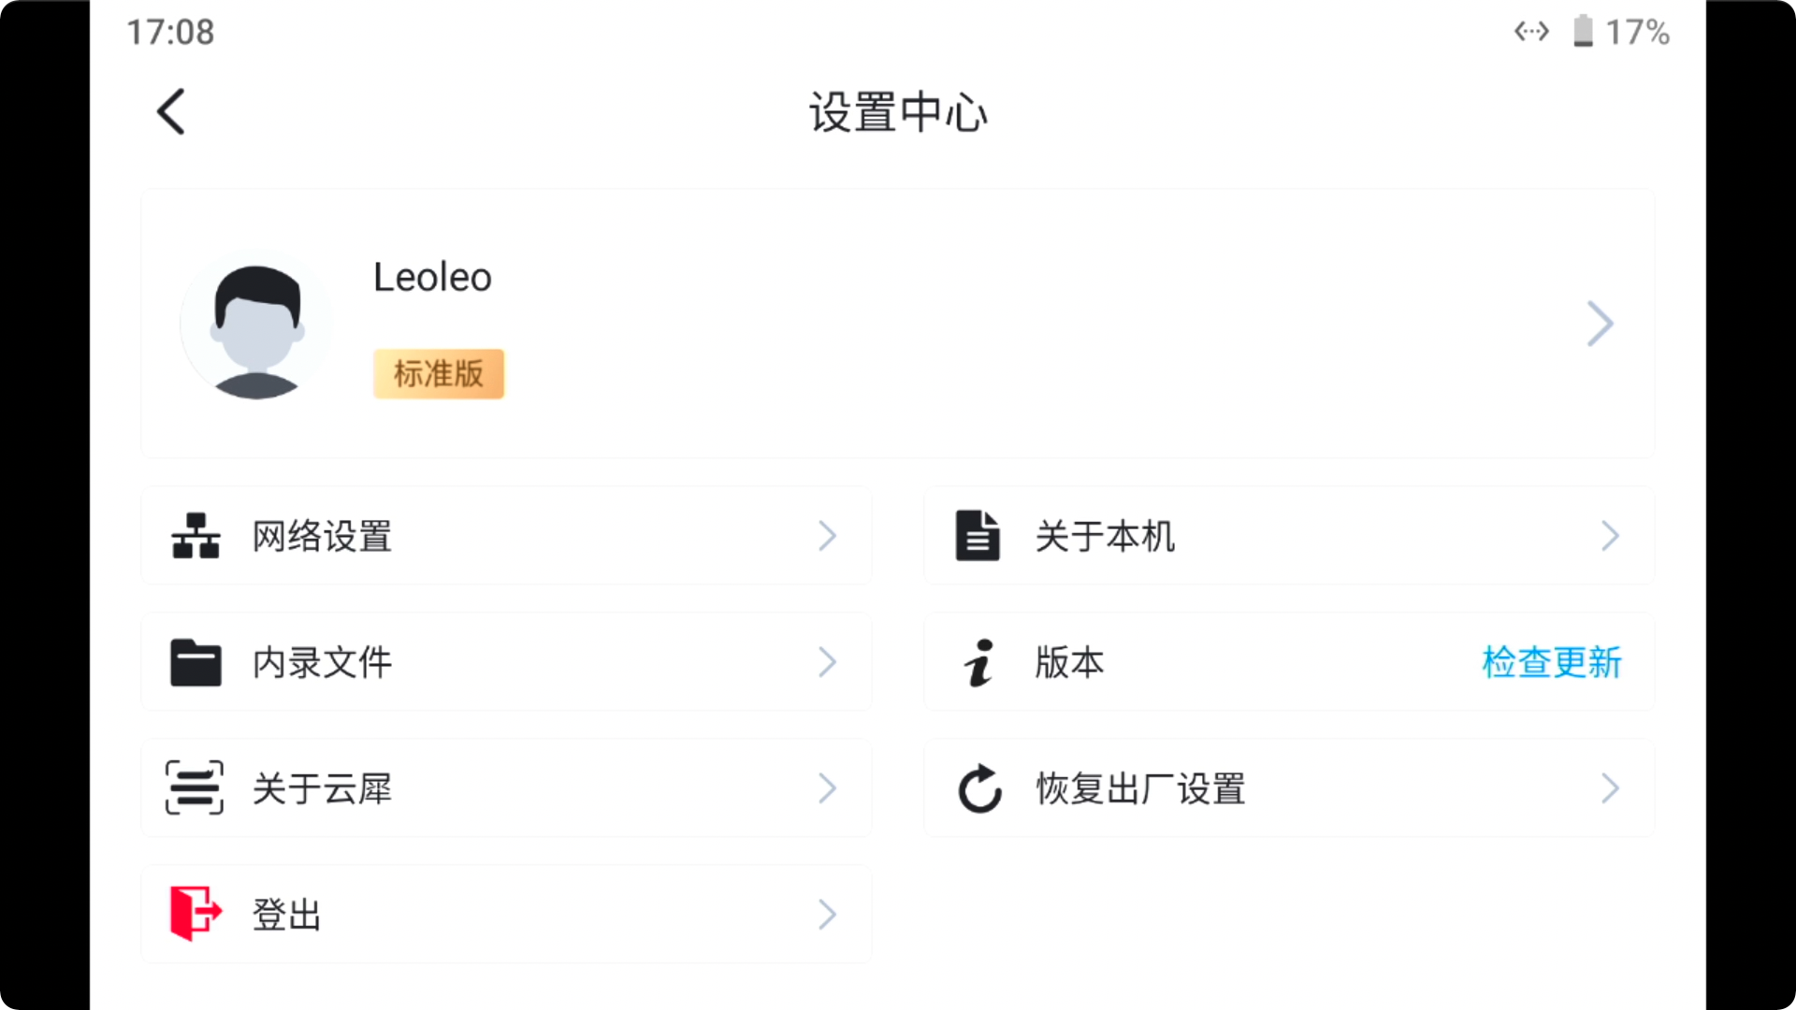1796x1010 pixels.
Task: Expand profile details with right chevron
Action: (1600, 324)
